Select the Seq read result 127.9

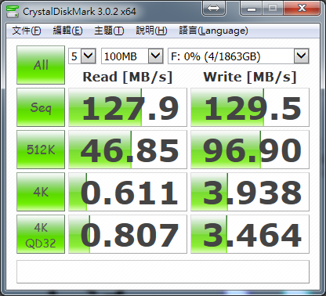128,107
